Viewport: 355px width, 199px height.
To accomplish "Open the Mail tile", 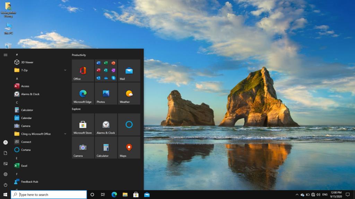I will [129, 71].
